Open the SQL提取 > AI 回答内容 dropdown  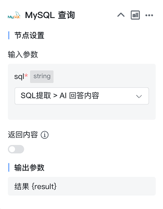82,96
